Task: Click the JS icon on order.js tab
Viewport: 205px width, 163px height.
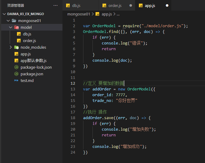Action: tap(104, 6)
